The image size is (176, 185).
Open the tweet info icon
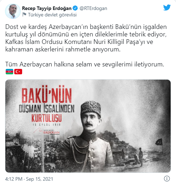pyautogui.click(x=167, y=179)
